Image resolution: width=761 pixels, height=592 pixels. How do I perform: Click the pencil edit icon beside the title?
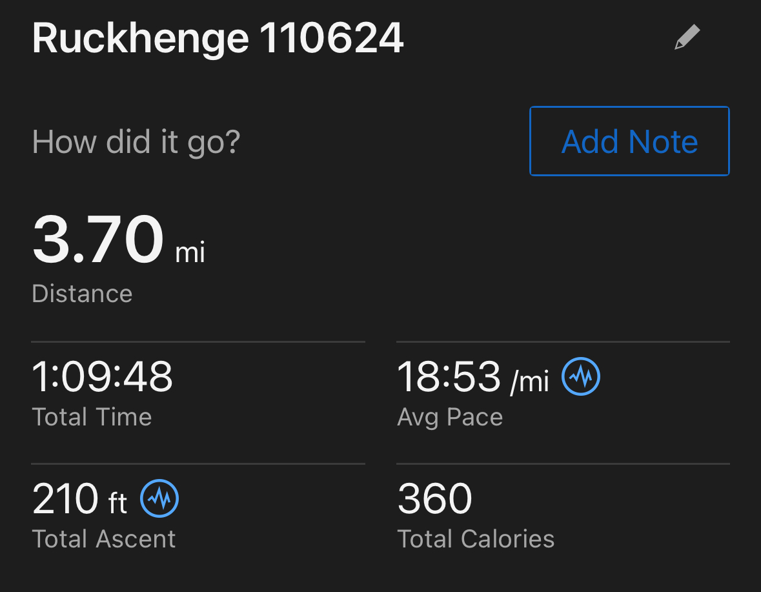pyautogui.click(x=687, y=38)
